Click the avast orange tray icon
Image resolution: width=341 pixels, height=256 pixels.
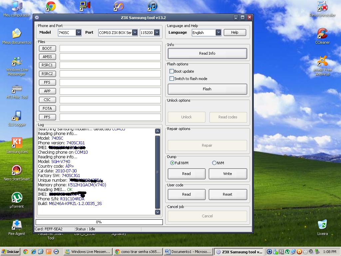coord(299,252)
